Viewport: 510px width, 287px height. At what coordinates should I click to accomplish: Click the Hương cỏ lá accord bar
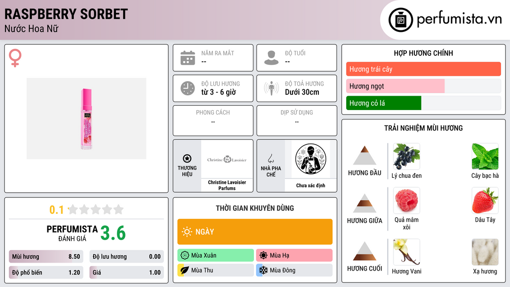tap(423, 103)
